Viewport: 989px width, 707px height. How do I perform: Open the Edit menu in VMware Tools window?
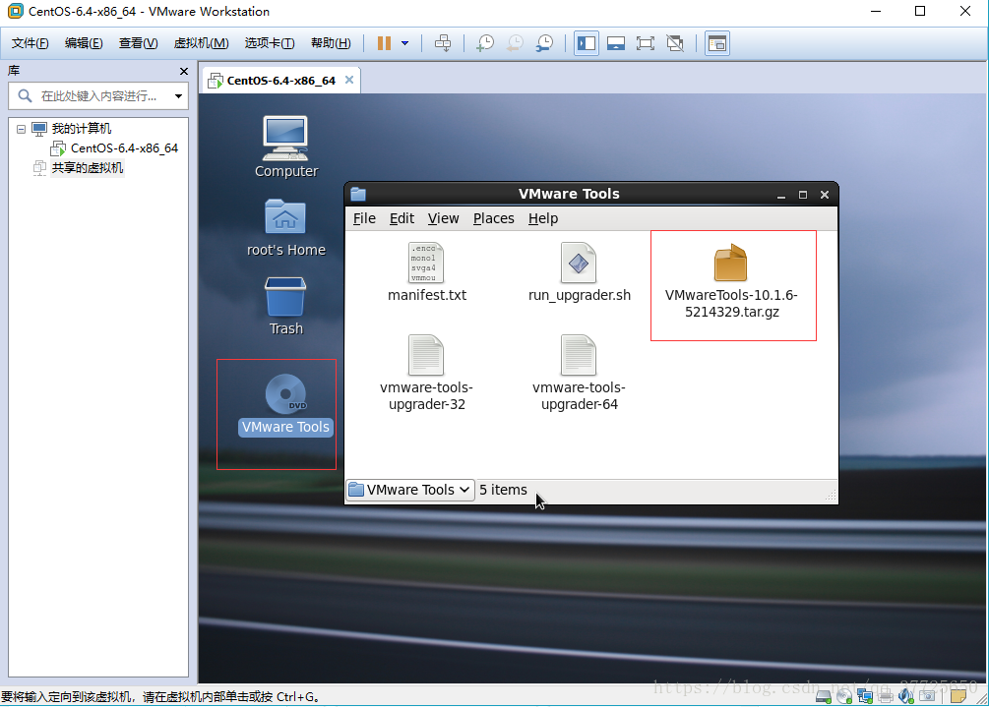[x=402, y=218]
